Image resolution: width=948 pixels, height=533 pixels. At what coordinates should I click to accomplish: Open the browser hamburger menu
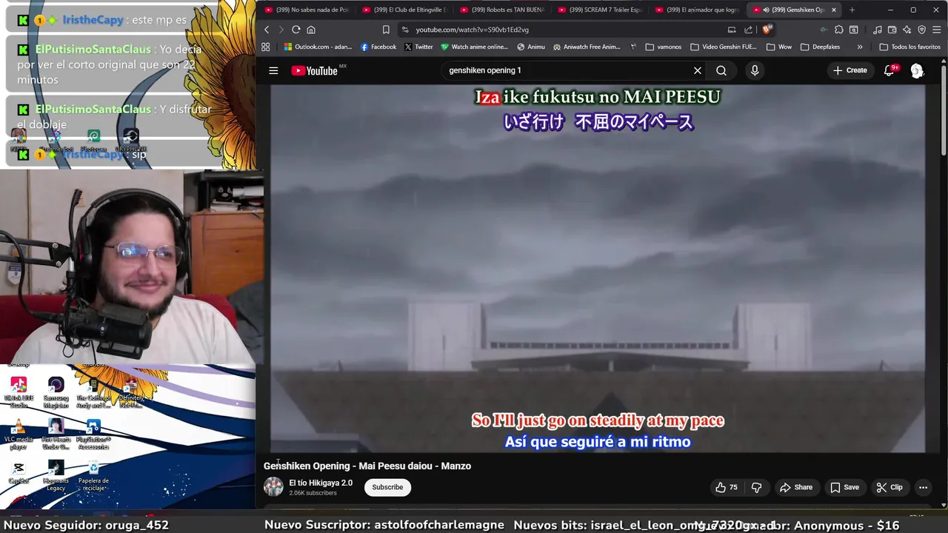(937, 30)
